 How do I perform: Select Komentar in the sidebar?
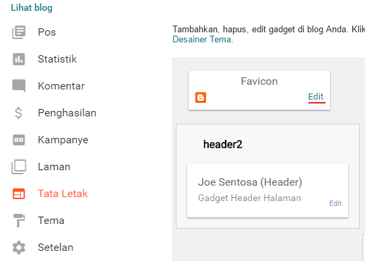click(x=61, y=86)
